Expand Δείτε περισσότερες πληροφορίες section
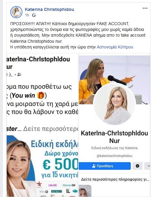 pyautogui.click(x=115, y=179)
